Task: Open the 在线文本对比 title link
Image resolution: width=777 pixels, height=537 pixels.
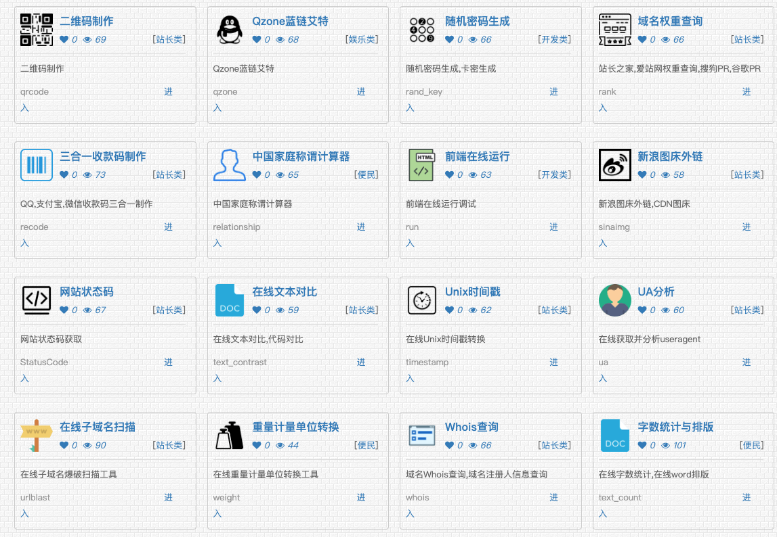Action: (x=285, y=292)
